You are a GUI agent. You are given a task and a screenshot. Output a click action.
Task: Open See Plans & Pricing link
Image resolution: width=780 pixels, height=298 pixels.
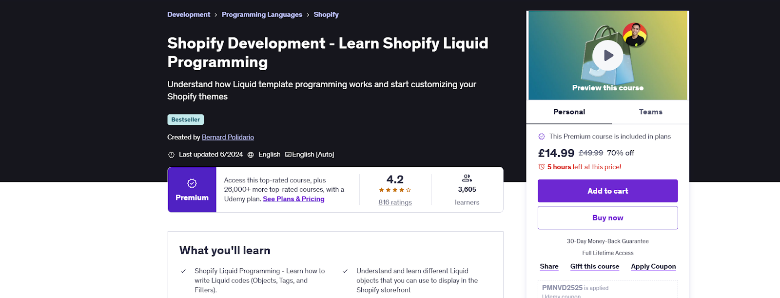click(293, 199)
